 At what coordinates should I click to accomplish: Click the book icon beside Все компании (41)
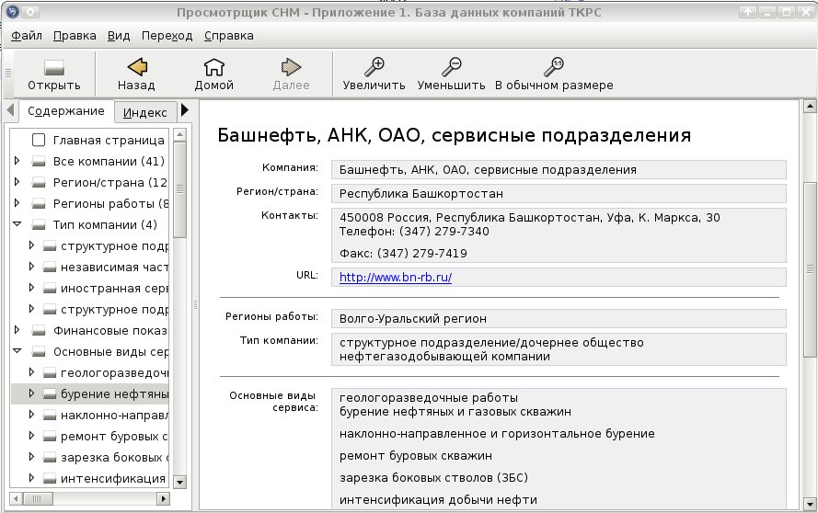39,162
